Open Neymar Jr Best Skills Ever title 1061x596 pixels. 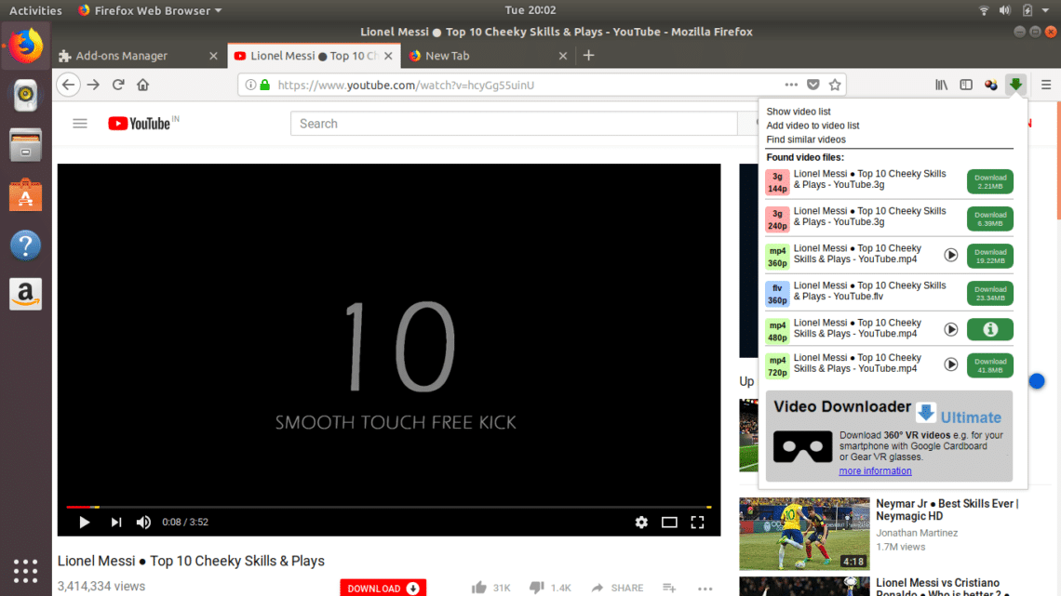[947, 510]
